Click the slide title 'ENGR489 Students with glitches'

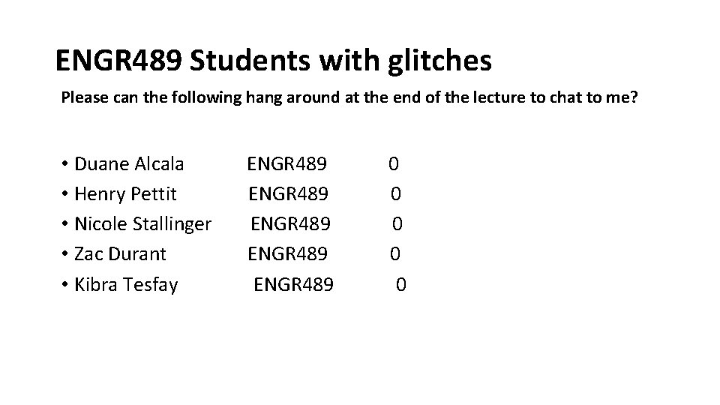click(x=274, y=61)
